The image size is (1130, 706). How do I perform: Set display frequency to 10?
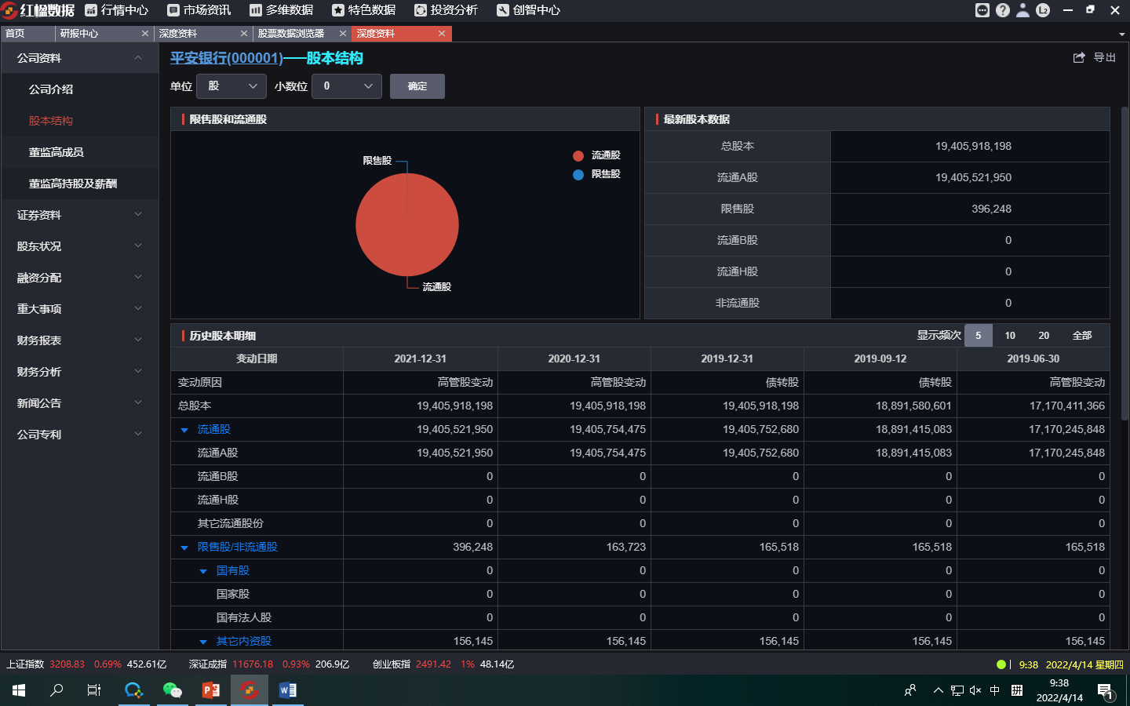(1010, 336)
